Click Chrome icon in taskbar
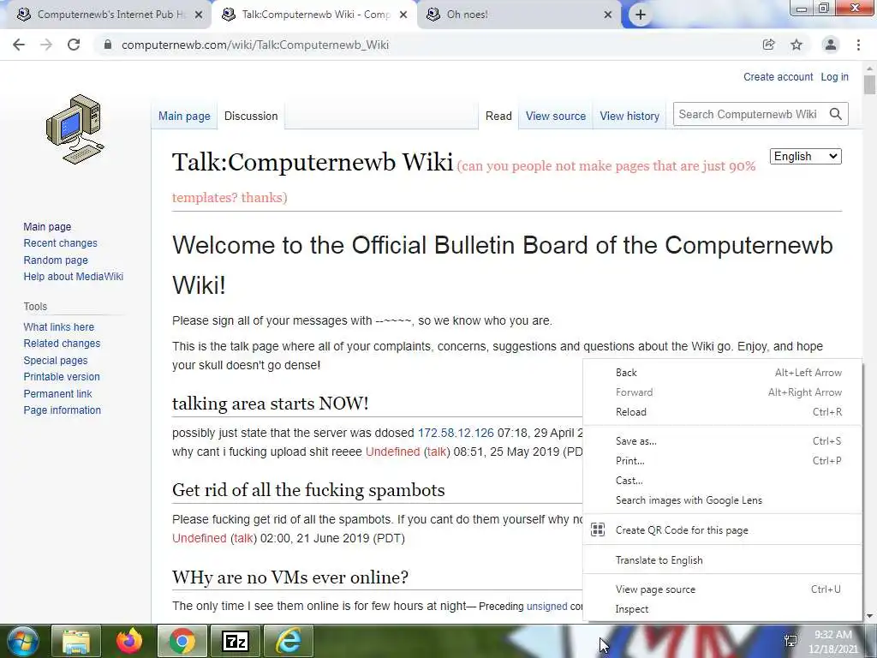Image resolution: width=877 pixels, height=658 pixels. coord(182,641)
